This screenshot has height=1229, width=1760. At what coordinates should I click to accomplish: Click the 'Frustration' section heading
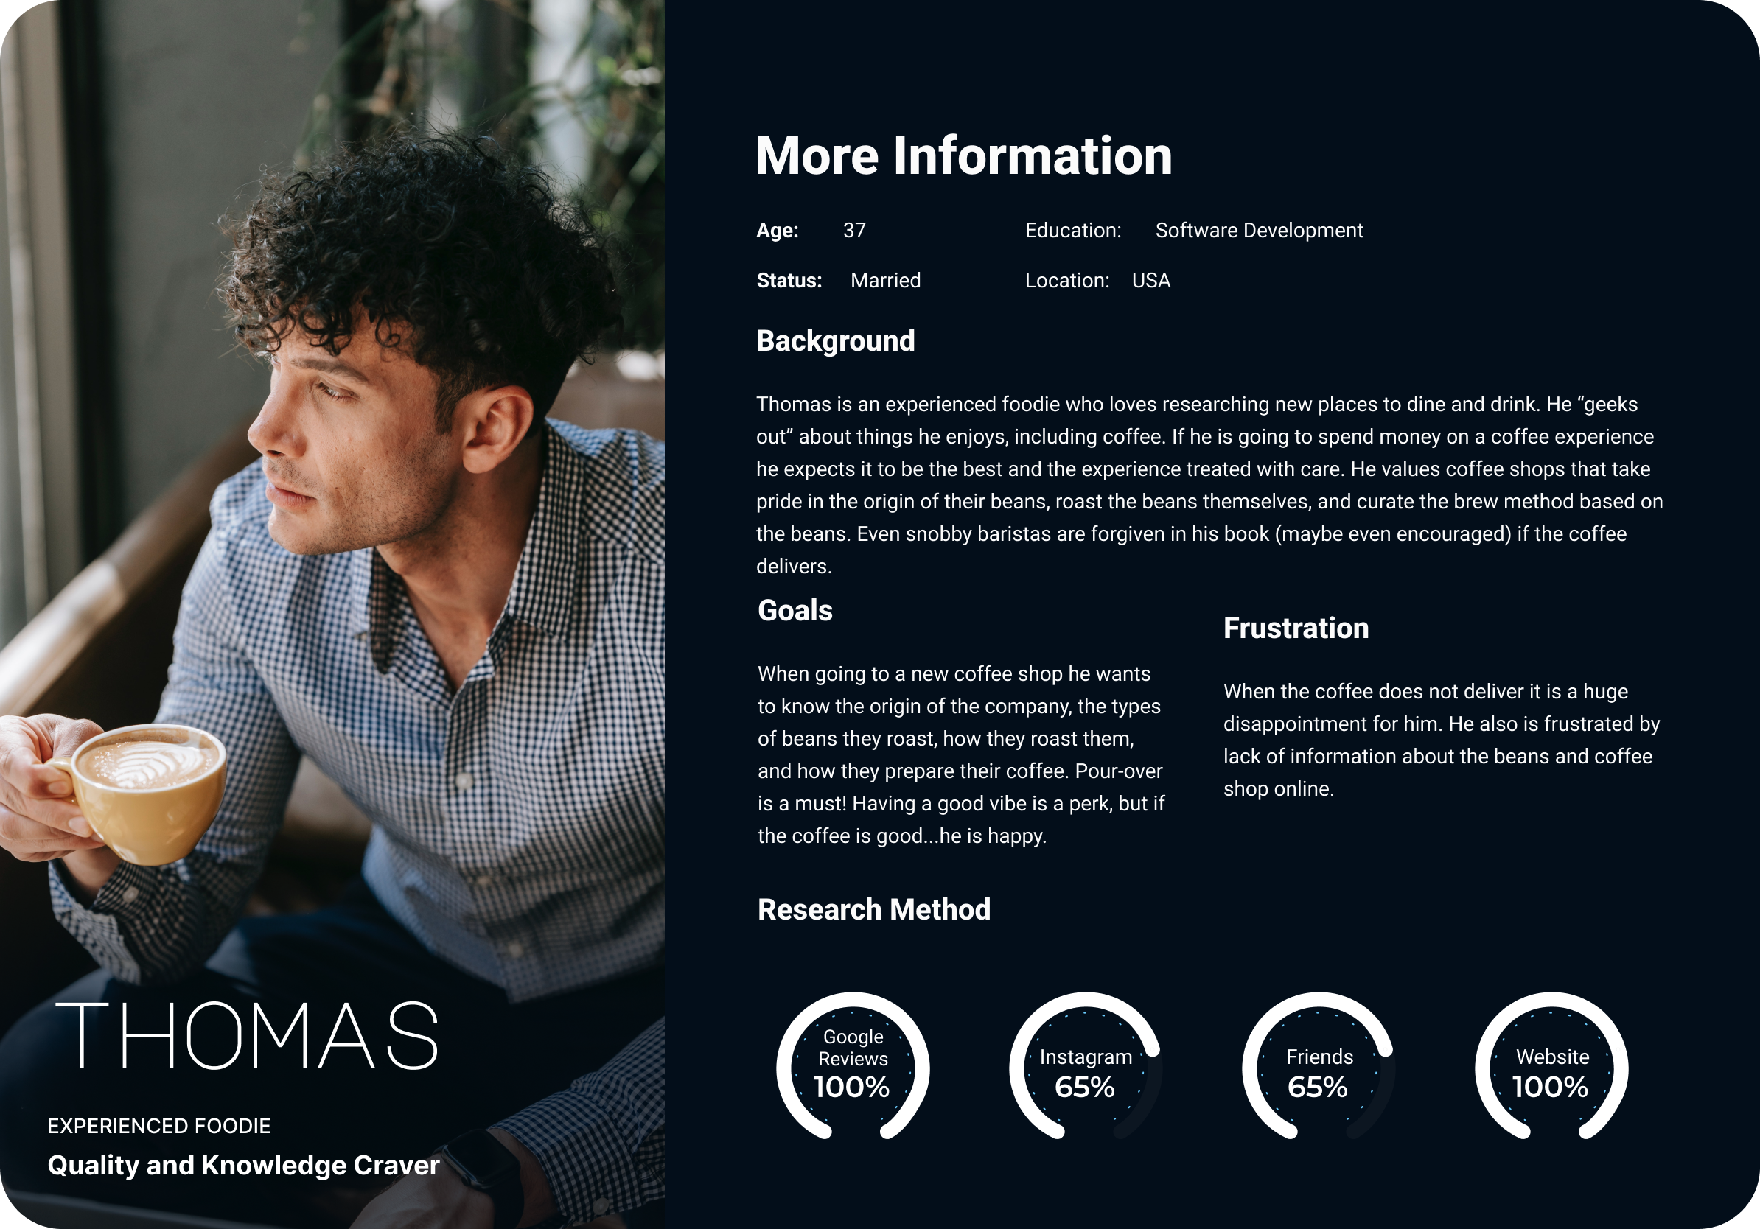point(1296,628)
